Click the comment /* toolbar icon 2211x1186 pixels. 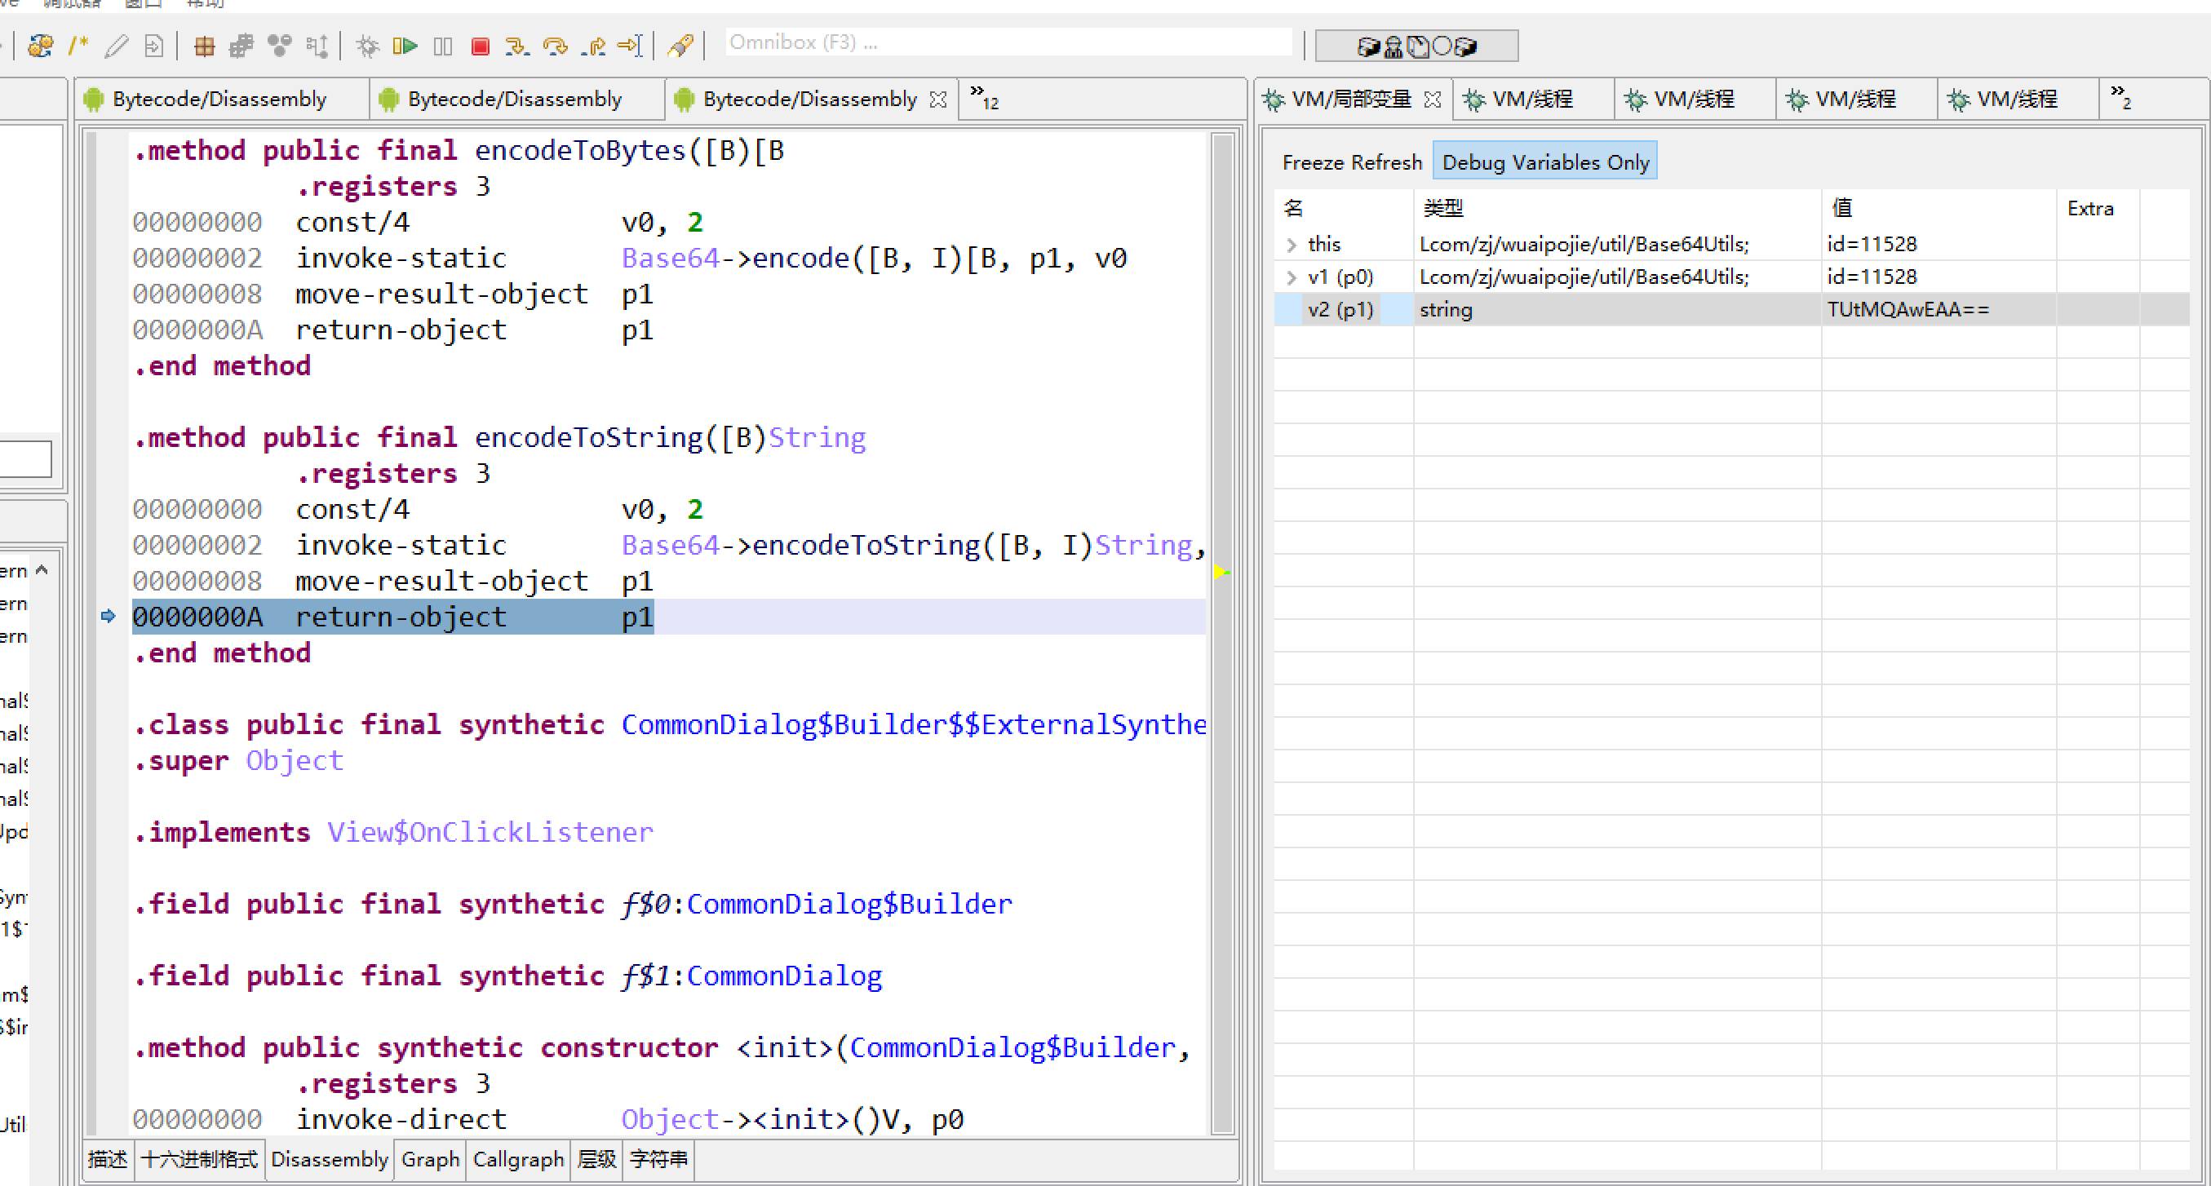click(78, 46)
